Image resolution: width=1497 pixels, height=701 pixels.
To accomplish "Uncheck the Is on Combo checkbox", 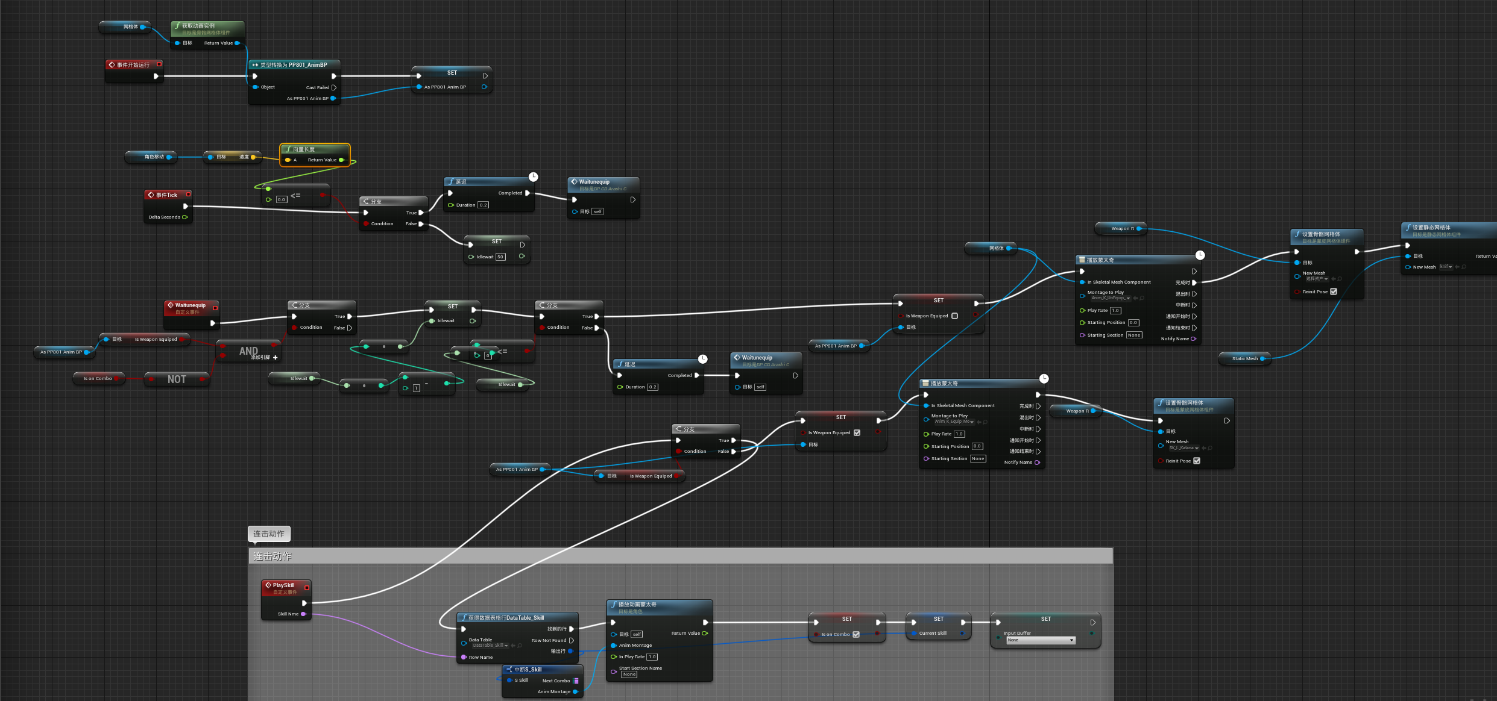I will tap(856, 634).
